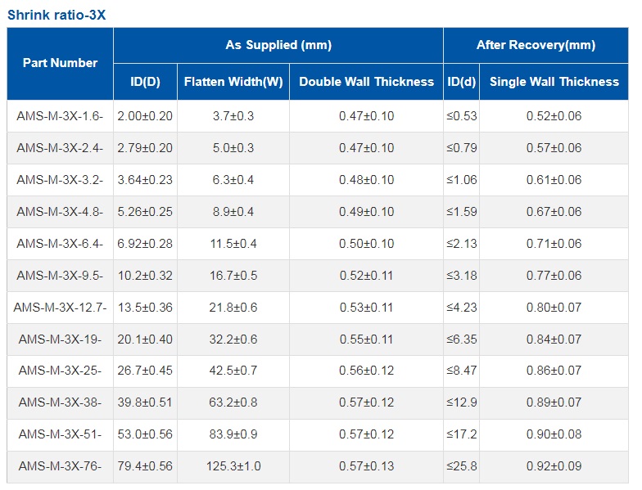Click part number AMS-M-3X-12.7-

(x=61, y=308)
